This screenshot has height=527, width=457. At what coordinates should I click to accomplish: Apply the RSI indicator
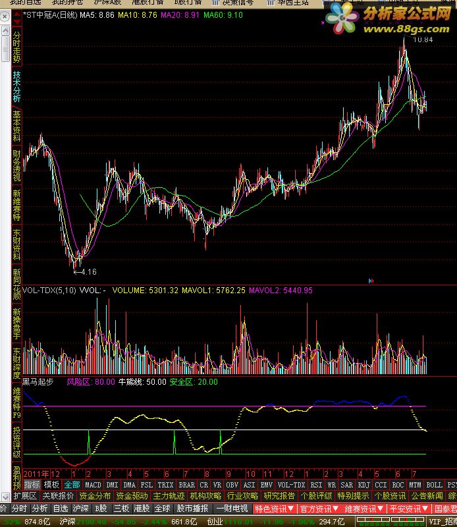click(316, 485)
